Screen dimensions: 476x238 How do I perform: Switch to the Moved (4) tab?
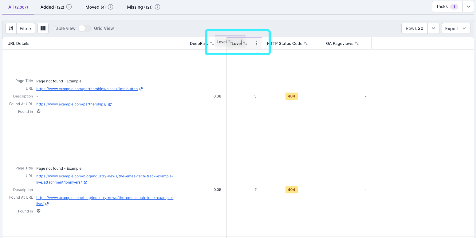pyautogui.click(x=96, y=6)
